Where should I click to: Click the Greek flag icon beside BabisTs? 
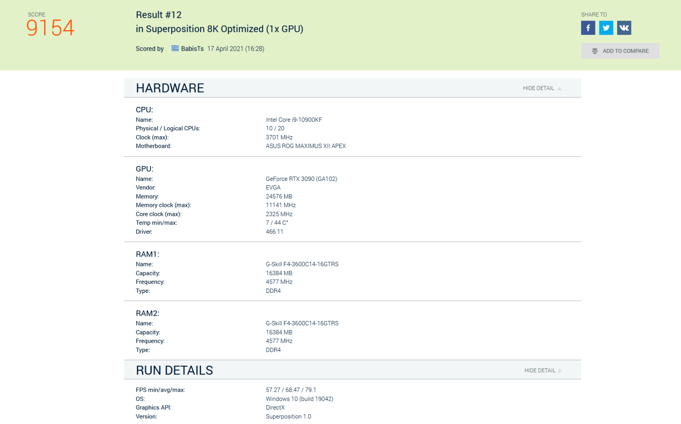pos(175,49)
